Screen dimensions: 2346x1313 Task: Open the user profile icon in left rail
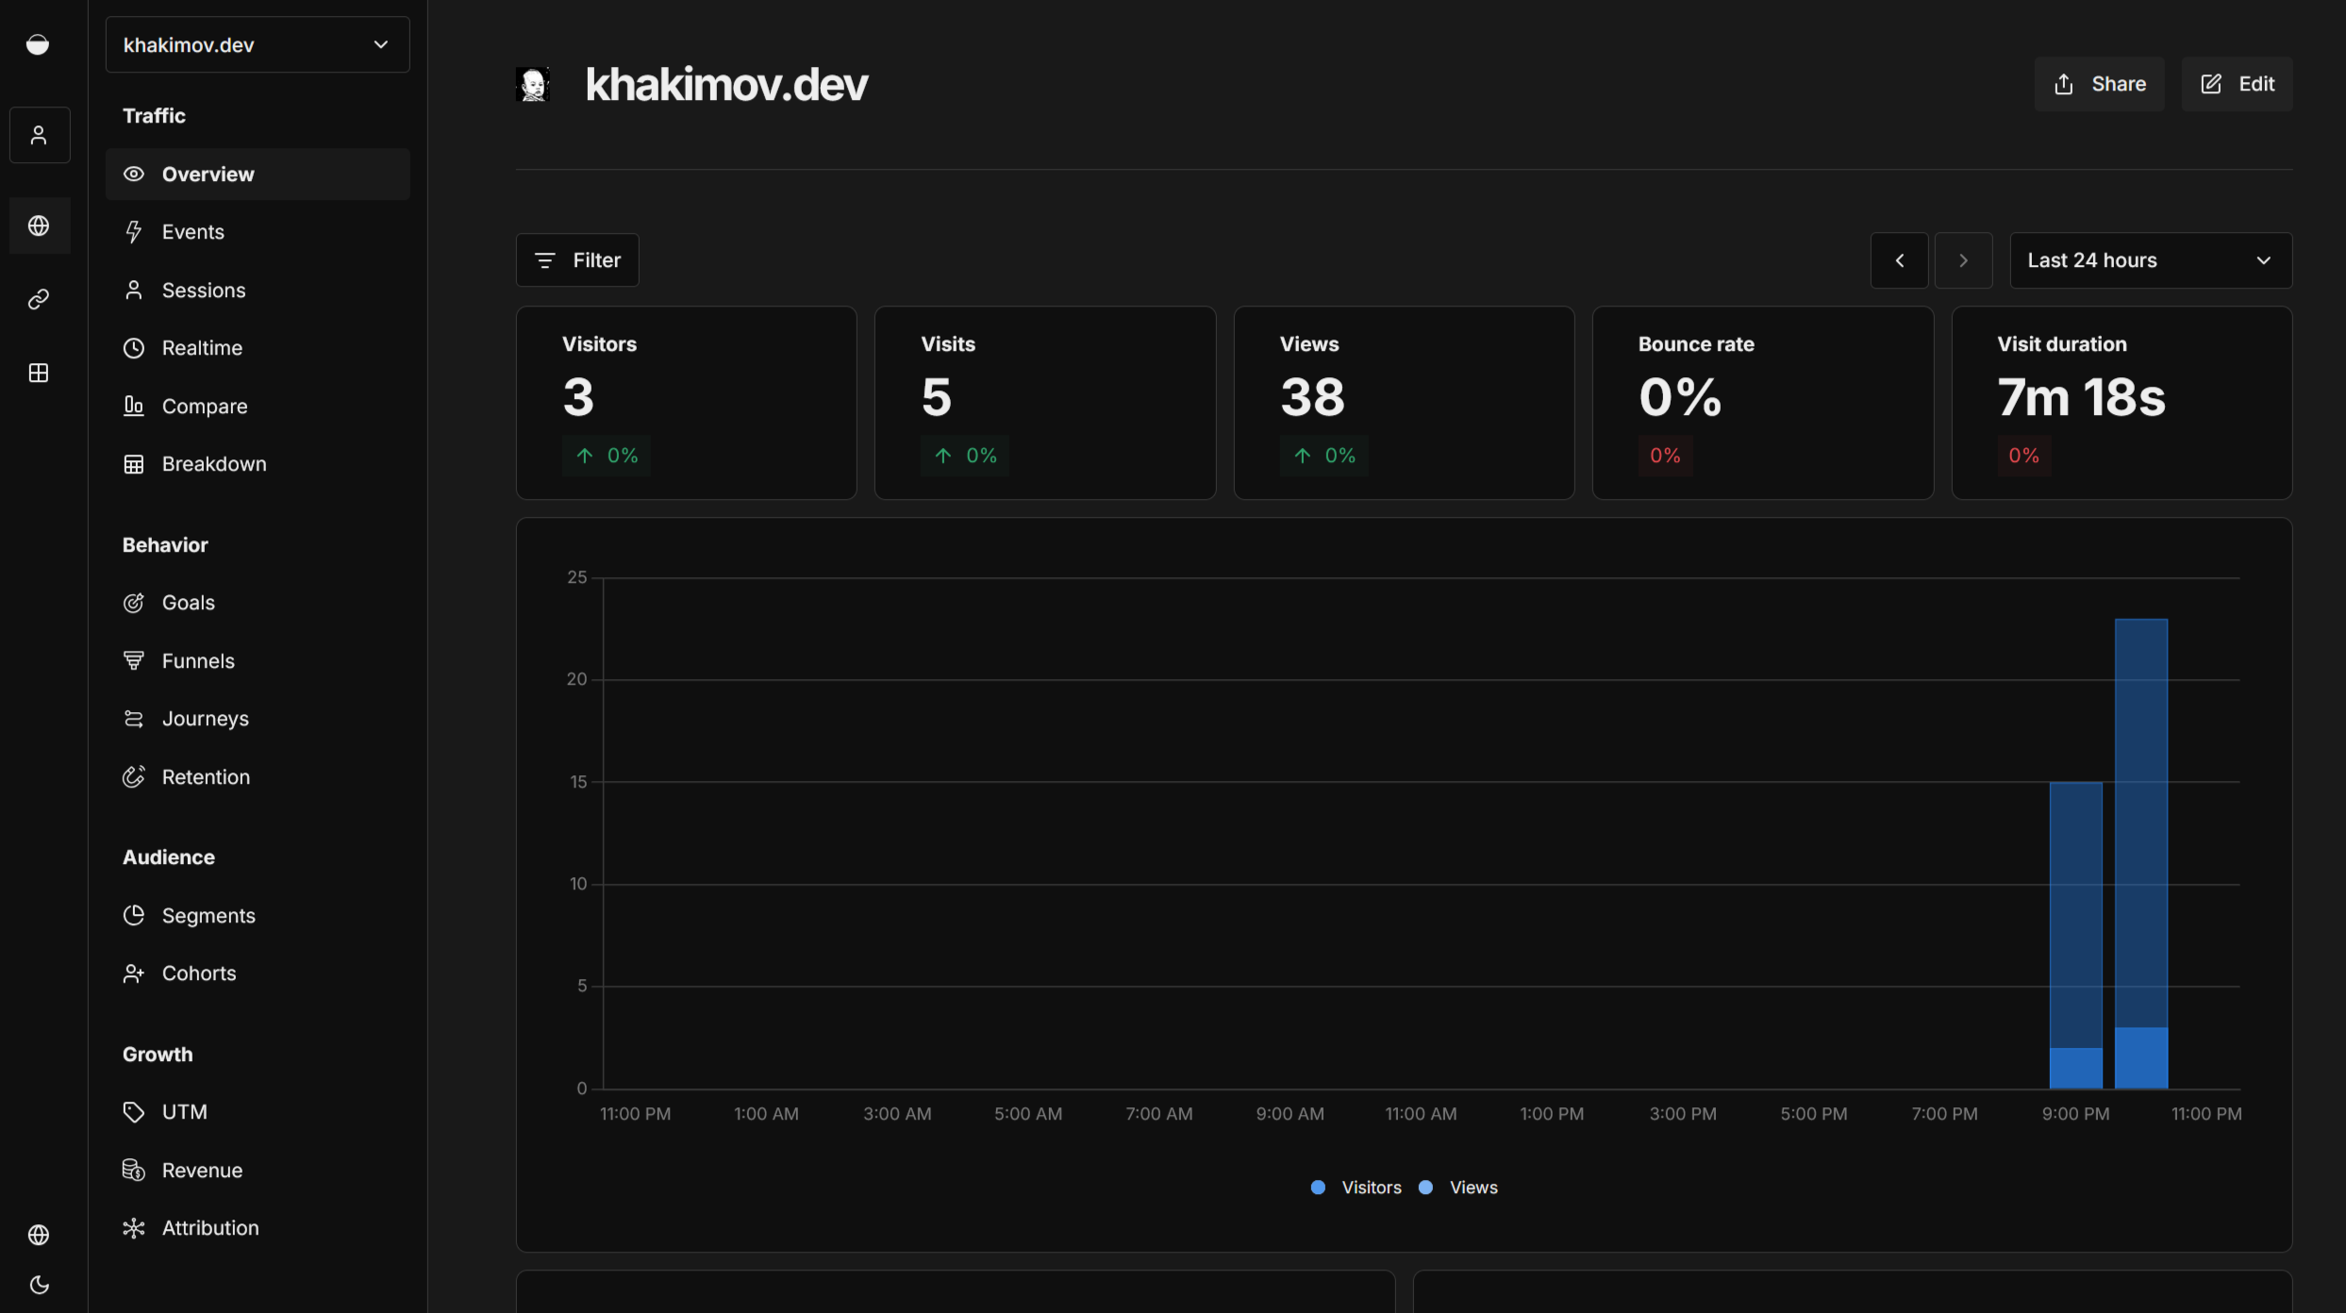[x=39, y=135]
